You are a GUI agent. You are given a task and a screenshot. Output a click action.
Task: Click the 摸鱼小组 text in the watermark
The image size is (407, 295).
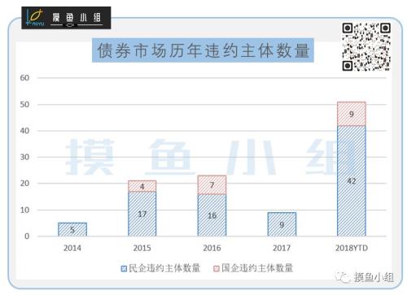tap(374, 277)
